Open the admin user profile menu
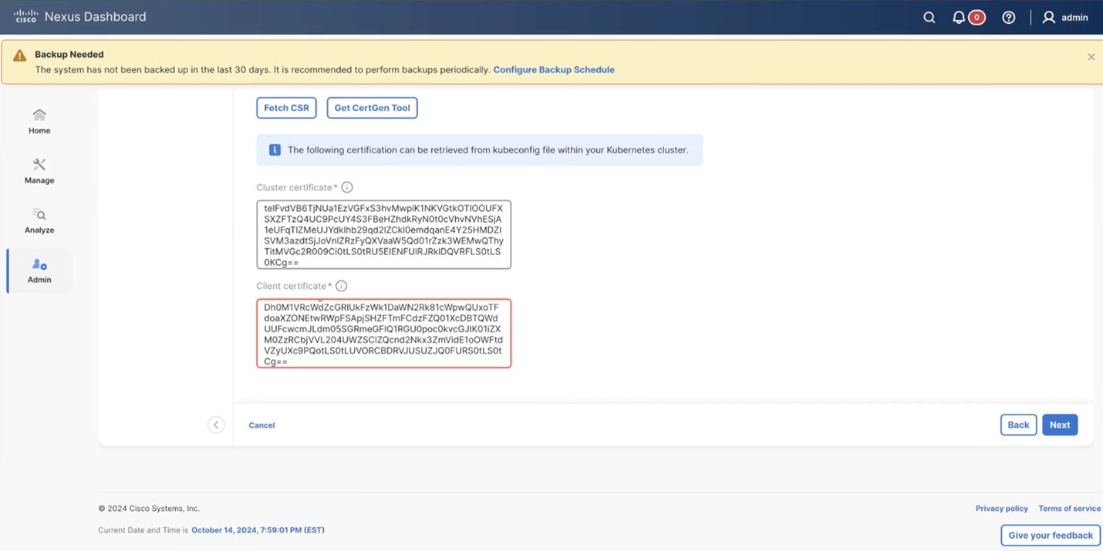The image size is (1103, 551). tap(1064, 17)
